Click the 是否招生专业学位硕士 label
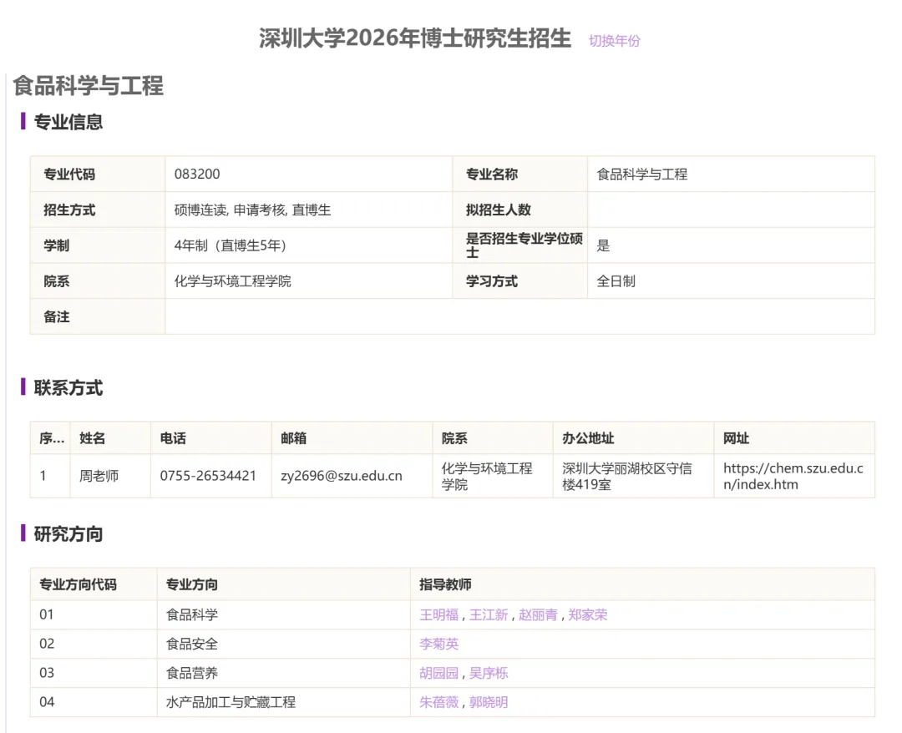This screenshot has width=902, height=733. coord(524,245)
